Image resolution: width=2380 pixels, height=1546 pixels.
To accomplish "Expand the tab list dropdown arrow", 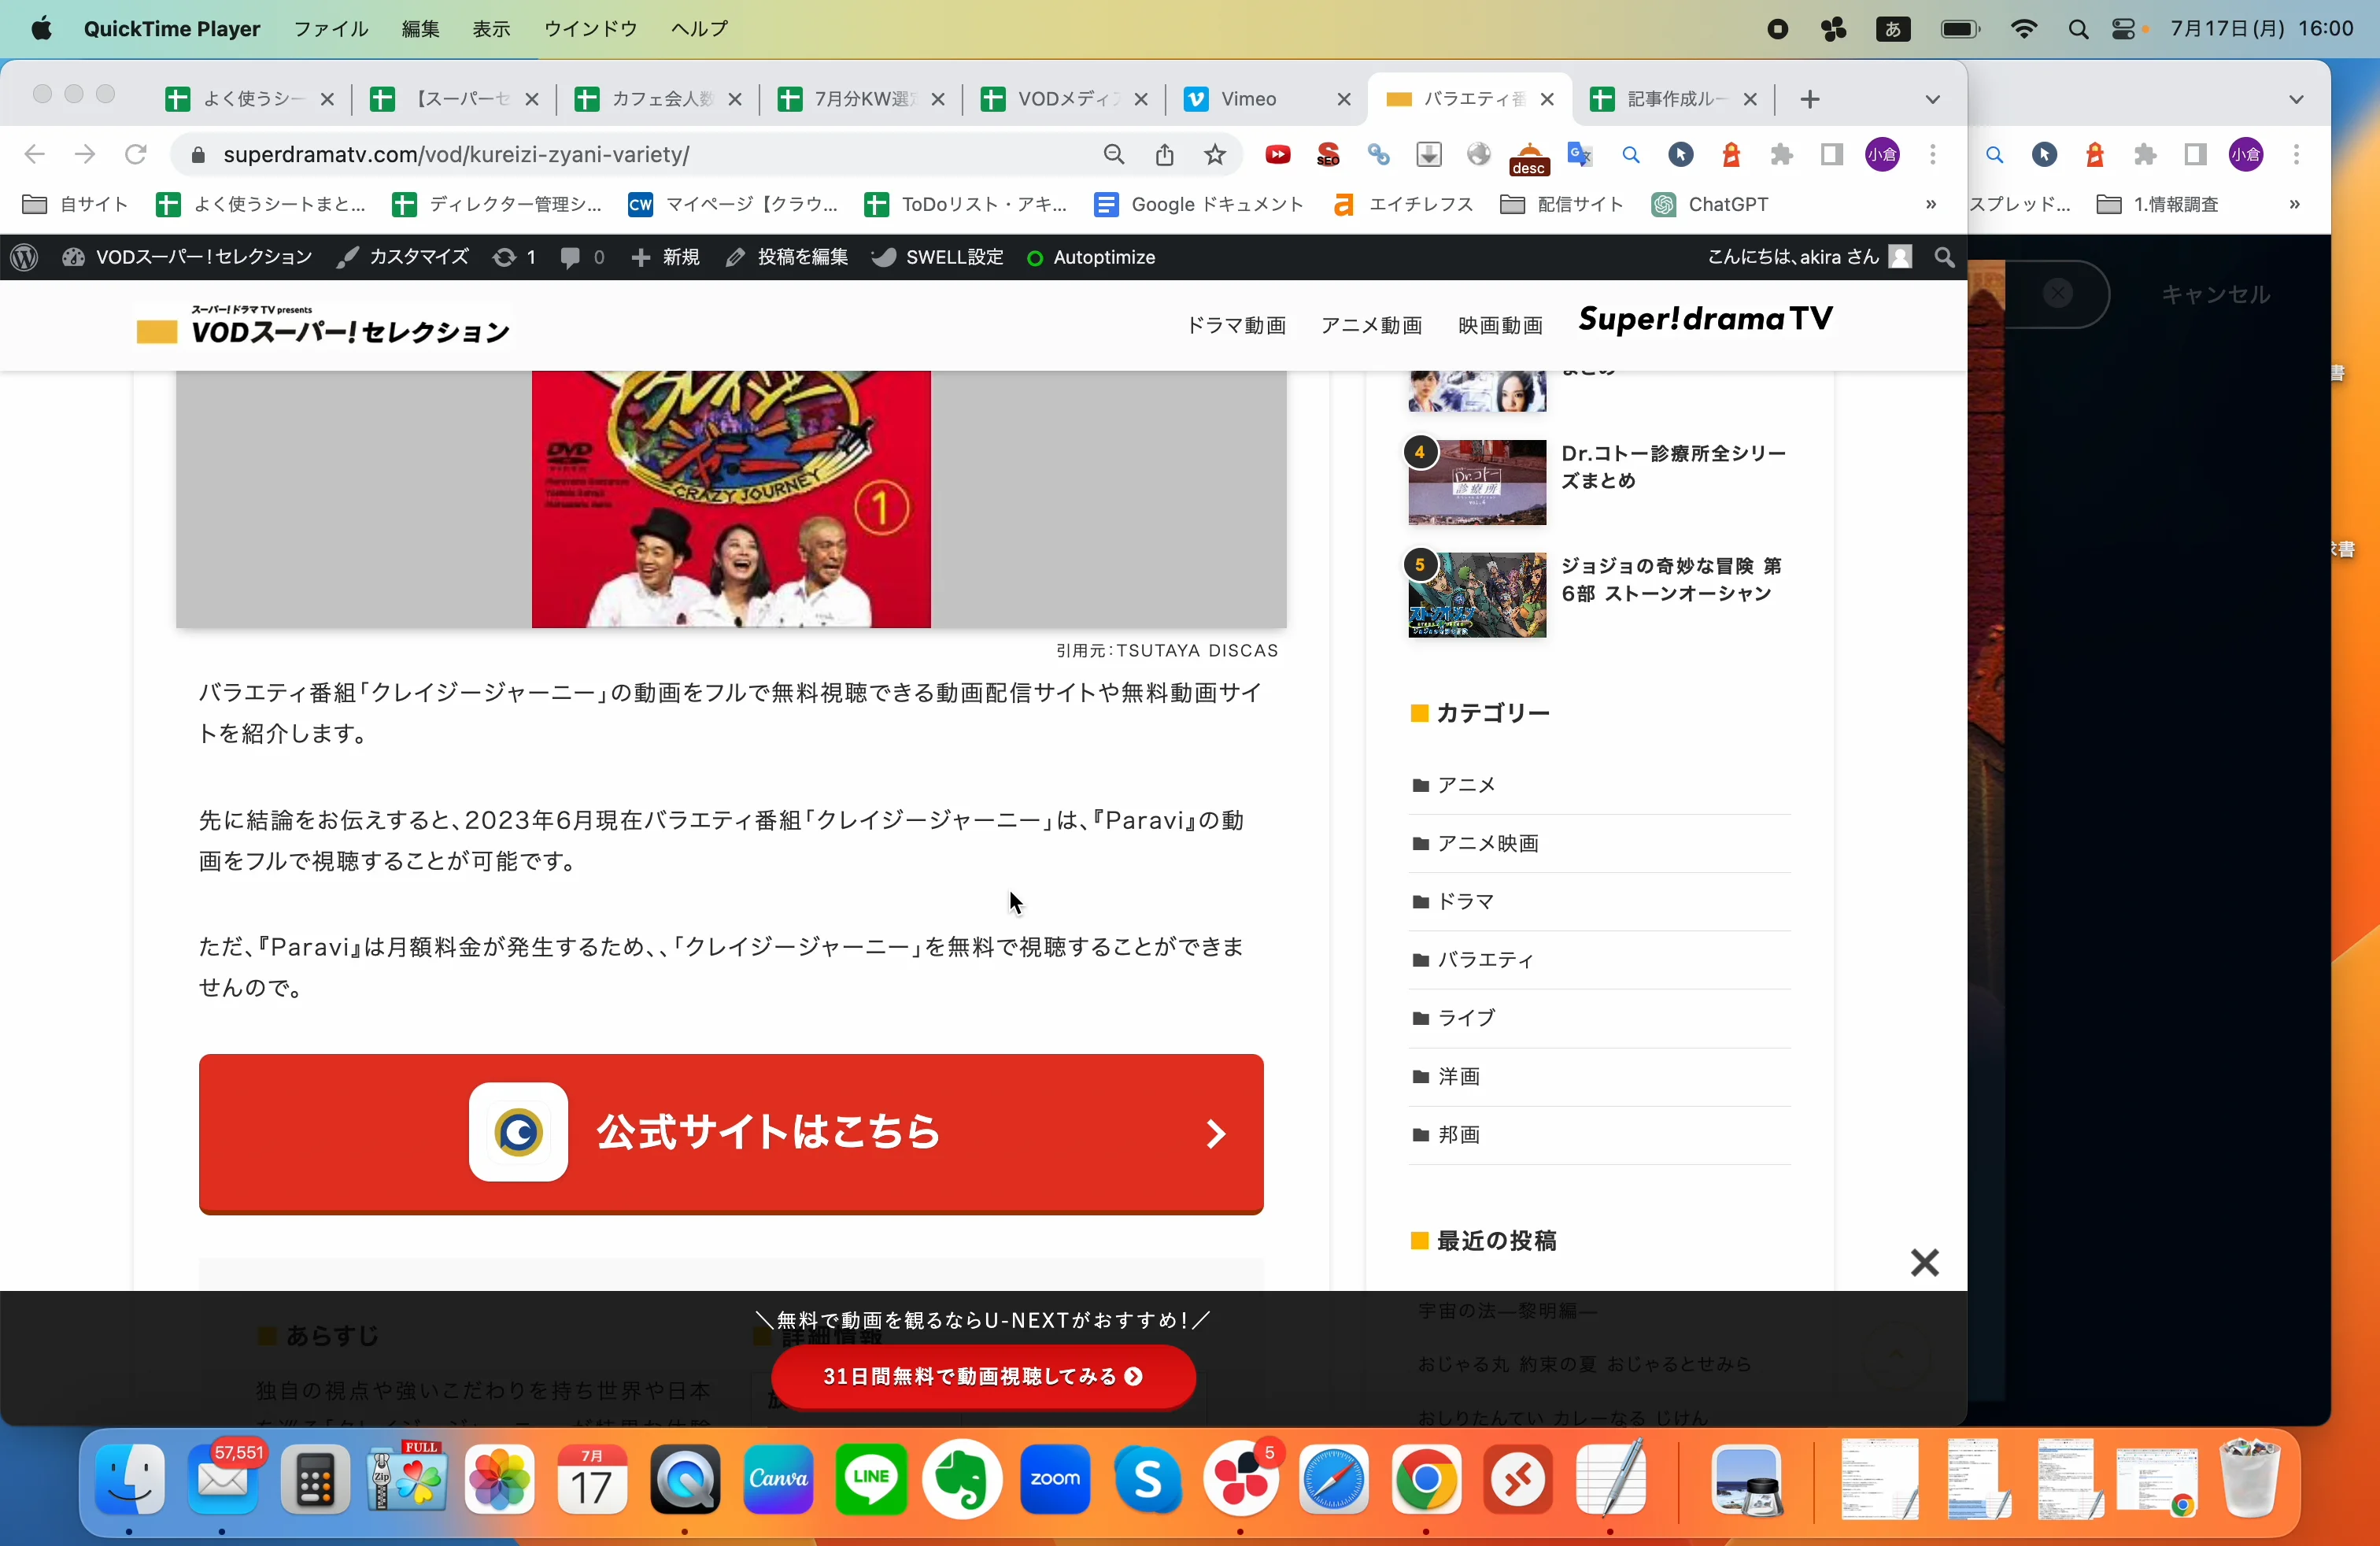I will click(1932, 99).
